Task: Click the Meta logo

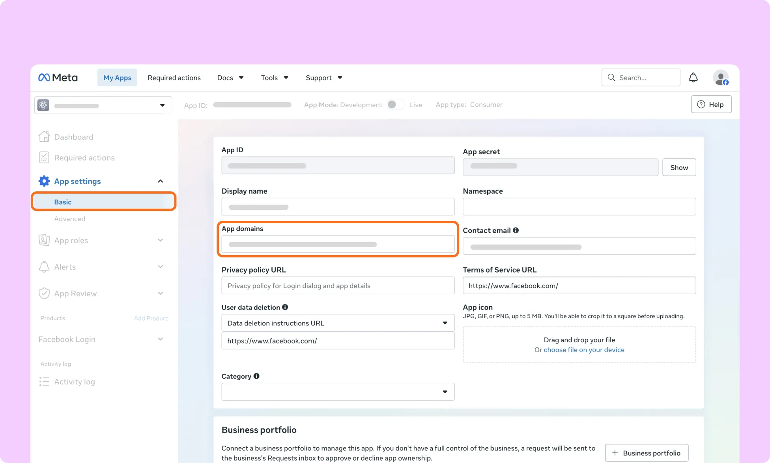Action: click(58, 78)
